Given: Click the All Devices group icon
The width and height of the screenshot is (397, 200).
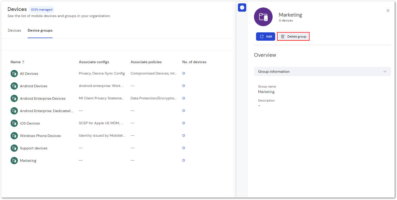Looking at the screenshot, I should (x=14, y=74).
